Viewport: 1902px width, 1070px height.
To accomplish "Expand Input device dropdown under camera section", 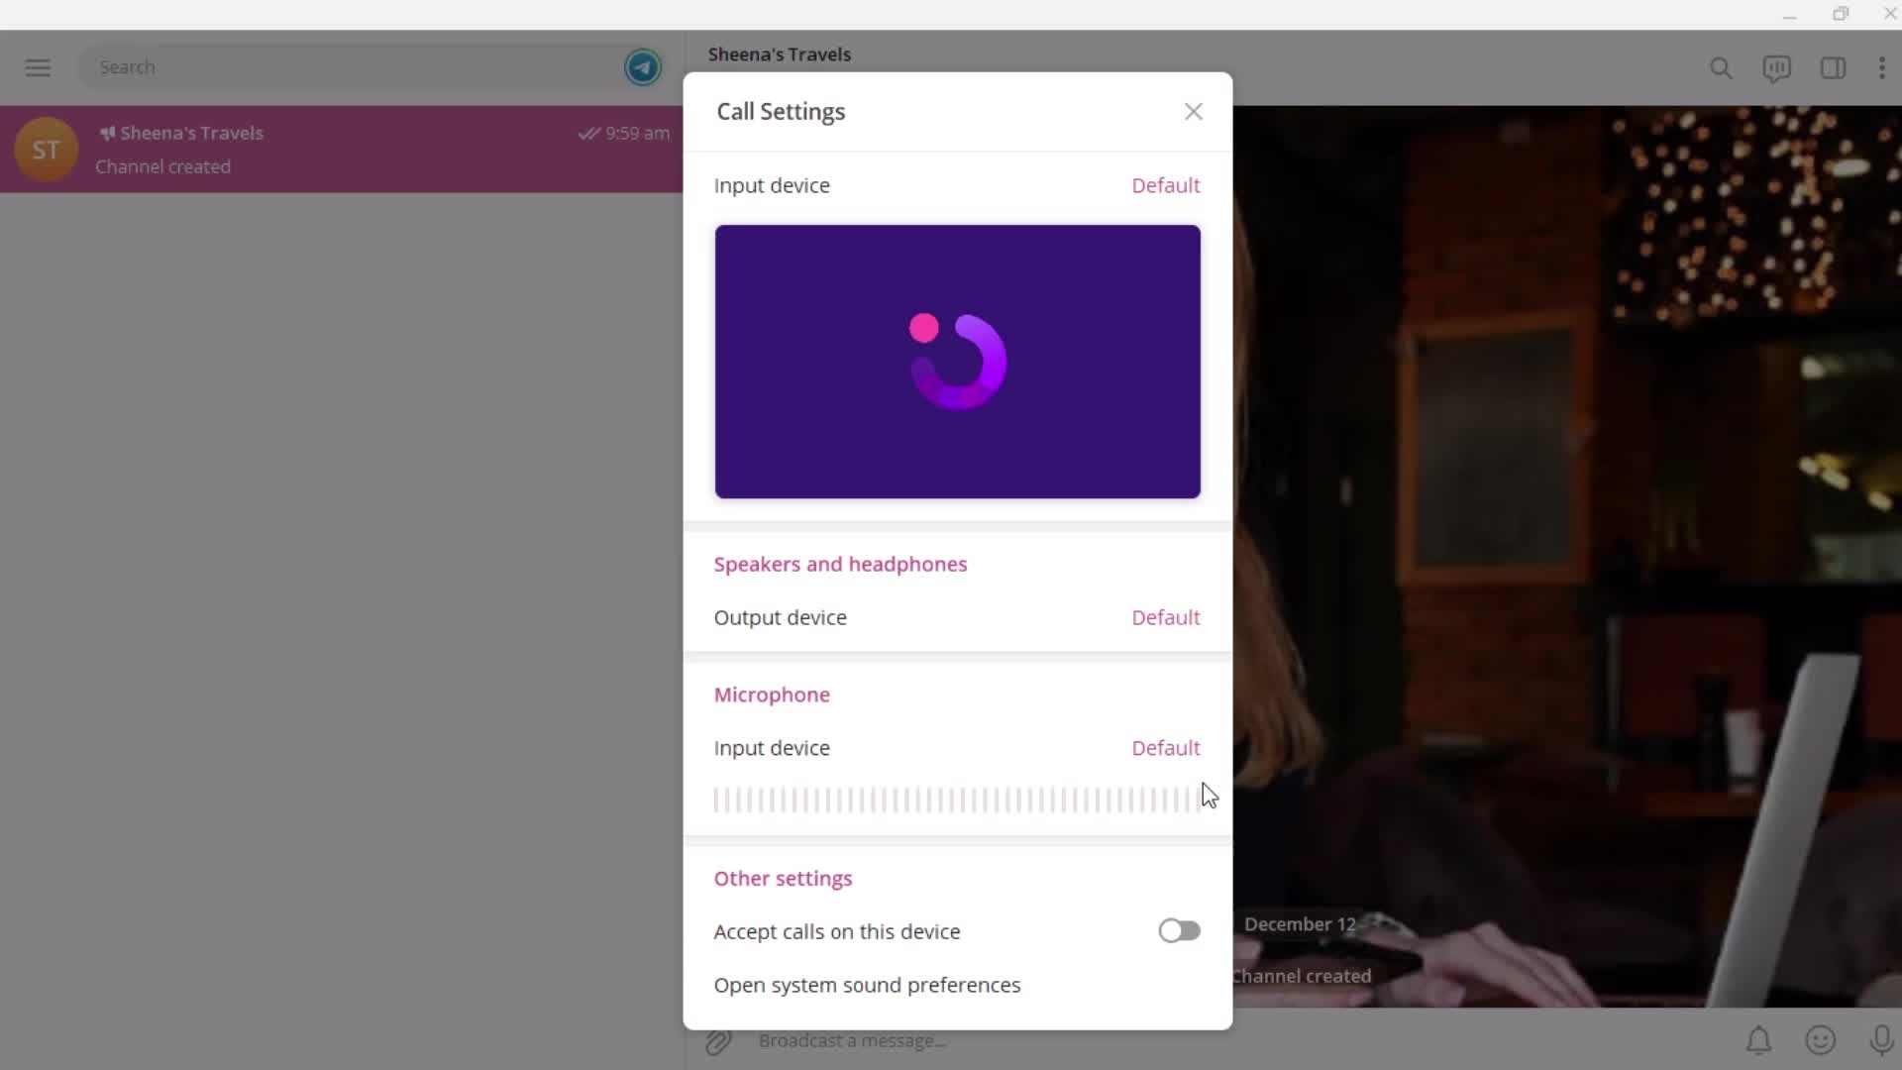I will (x=1165, y=184).
